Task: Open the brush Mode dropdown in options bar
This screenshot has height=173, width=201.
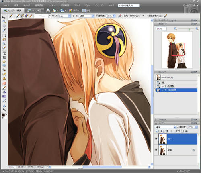Action: 86,16
